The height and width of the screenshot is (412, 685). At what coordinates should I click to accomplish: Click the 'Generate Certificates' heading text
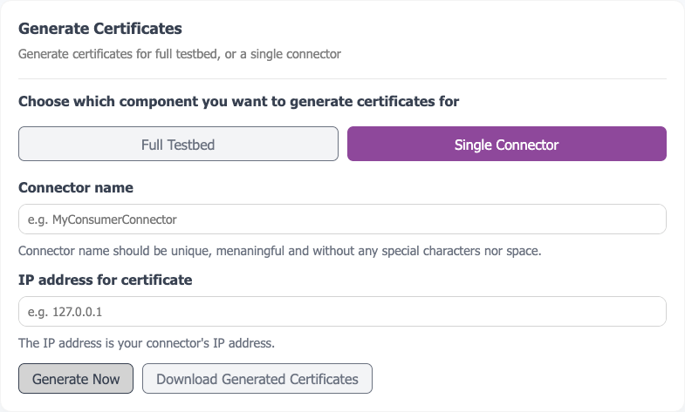(x=100, y=29)
